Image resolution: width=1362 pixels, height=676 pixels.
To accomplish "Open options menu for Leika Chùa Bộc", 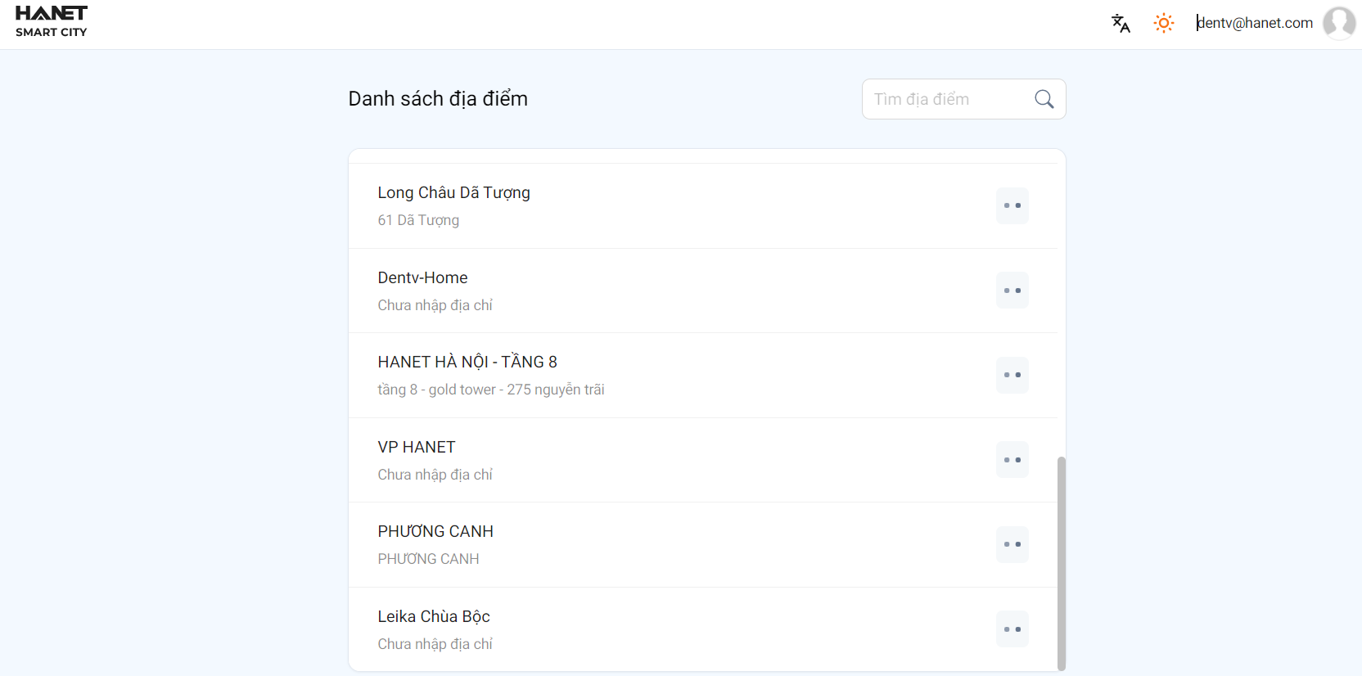I will [1012, 629].
